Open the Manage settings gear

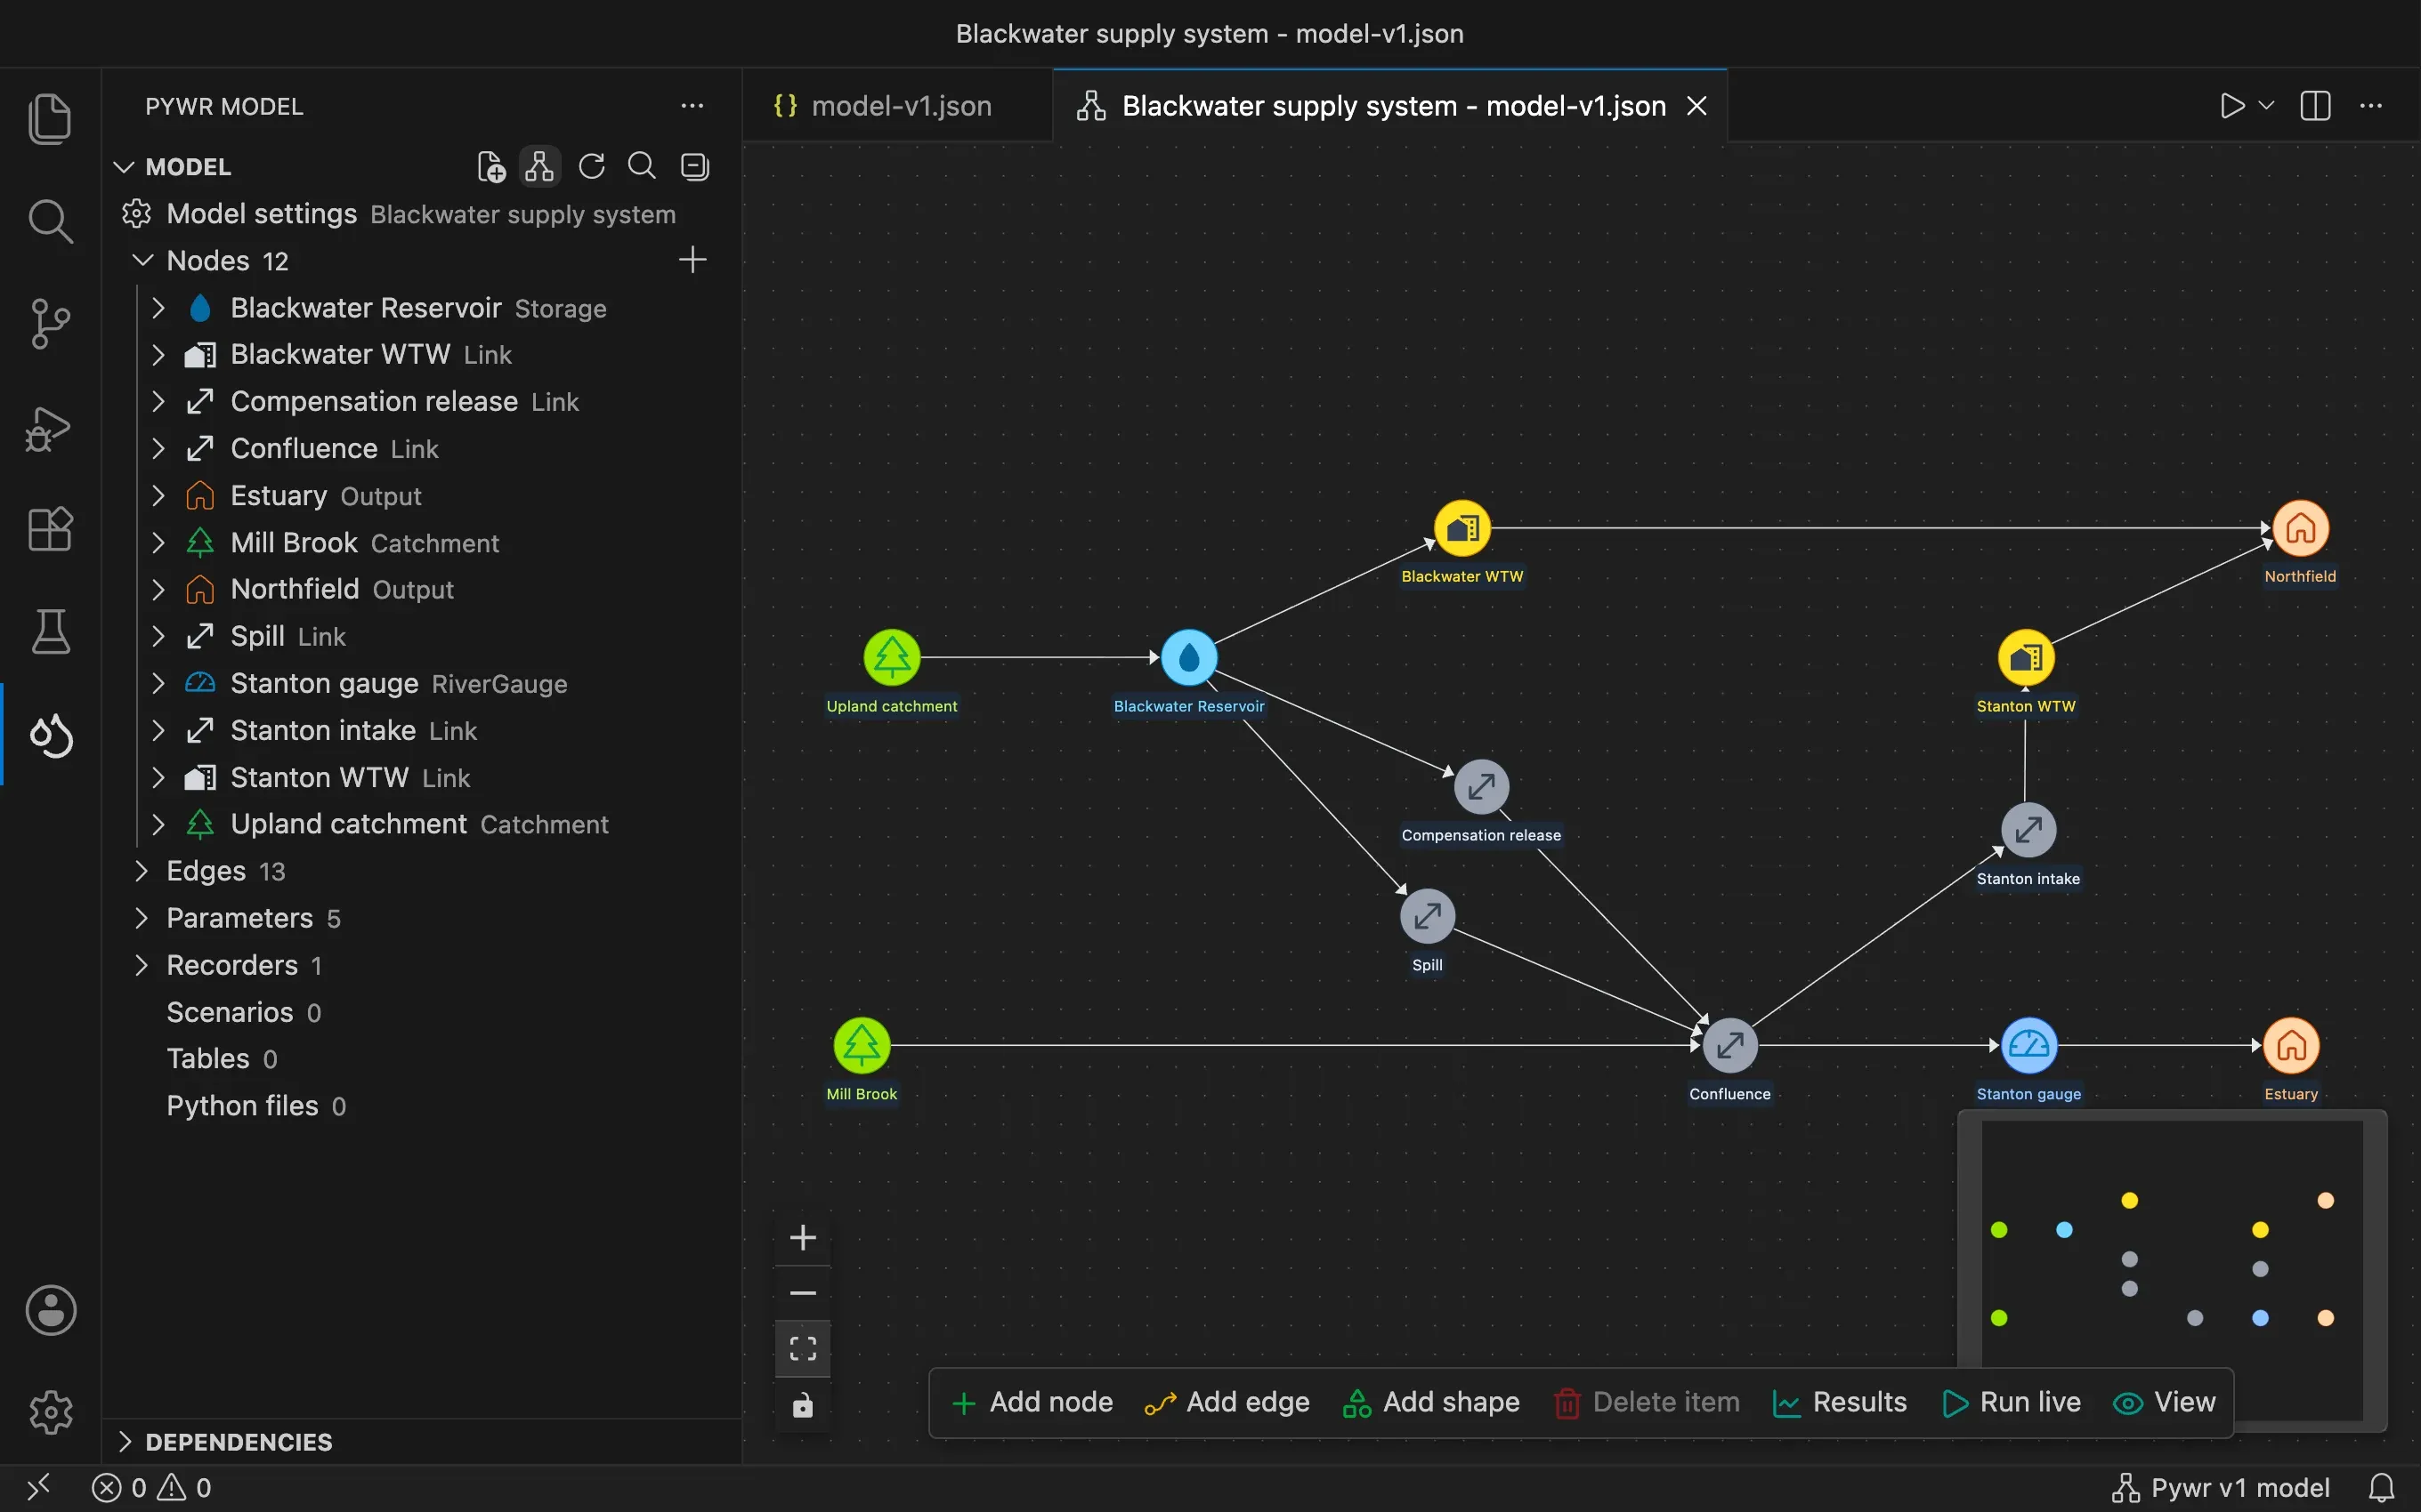(x=50, y=1412)
